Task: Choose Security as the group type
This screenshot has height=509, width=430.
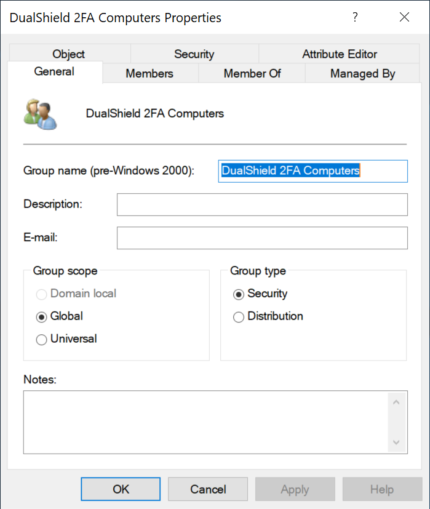Action: (x=239, y=294)
